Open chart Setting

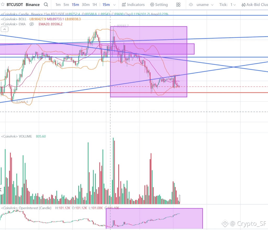coord(159,5)
